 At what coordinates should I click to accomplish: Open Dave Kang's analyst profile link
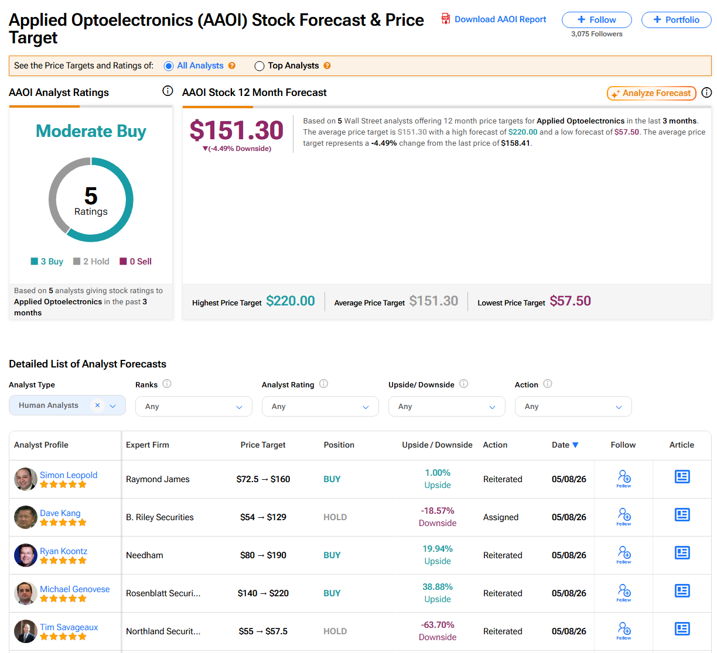[x=60, y=513]
